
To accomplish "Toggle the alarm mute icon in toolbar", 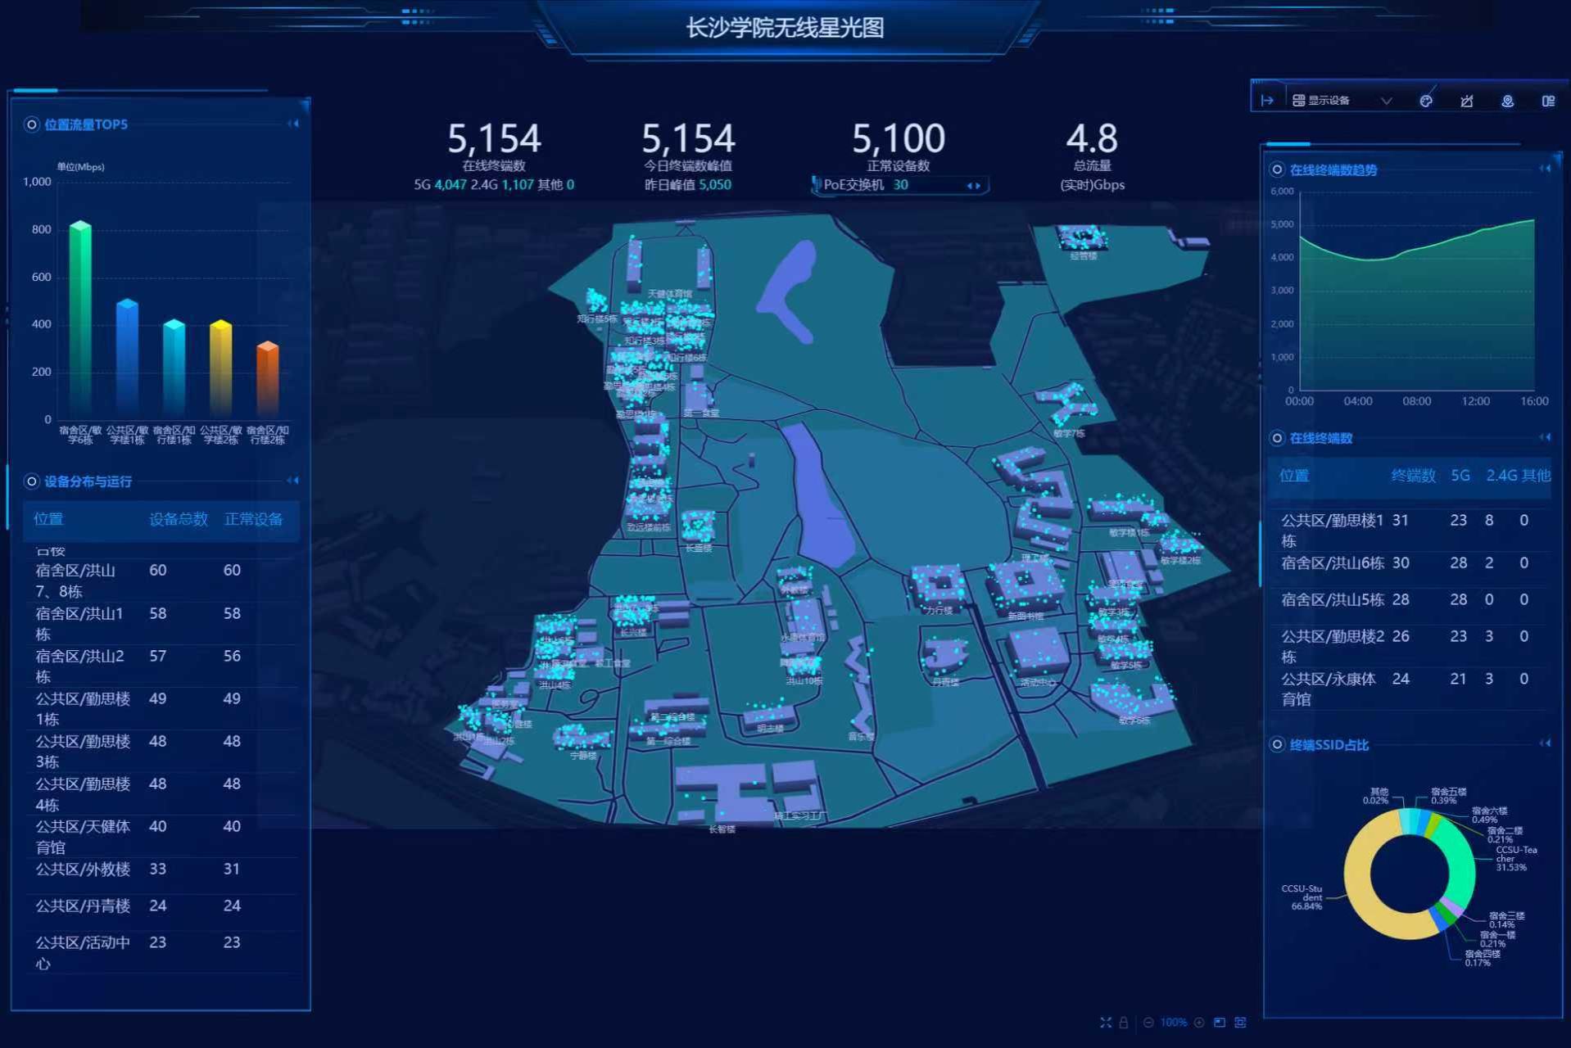I will click(x=1467, y=101).
